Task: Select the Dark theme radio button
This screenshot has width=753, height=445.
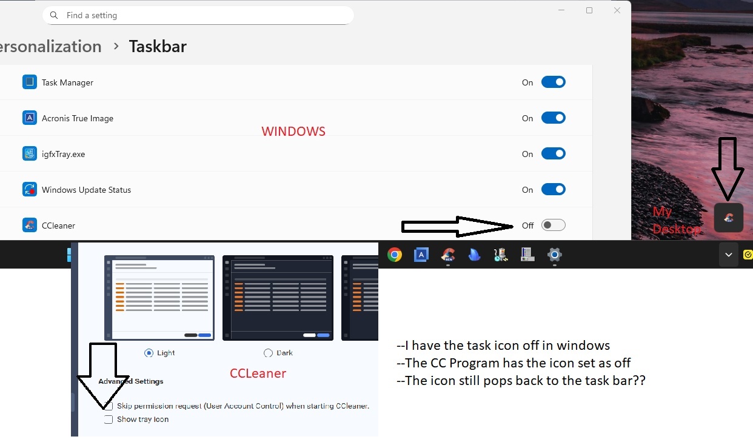Action: (268, 353)
